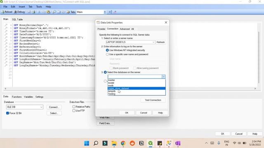Select the attach database file radio button
264x148 pixels.
point(105,81)
